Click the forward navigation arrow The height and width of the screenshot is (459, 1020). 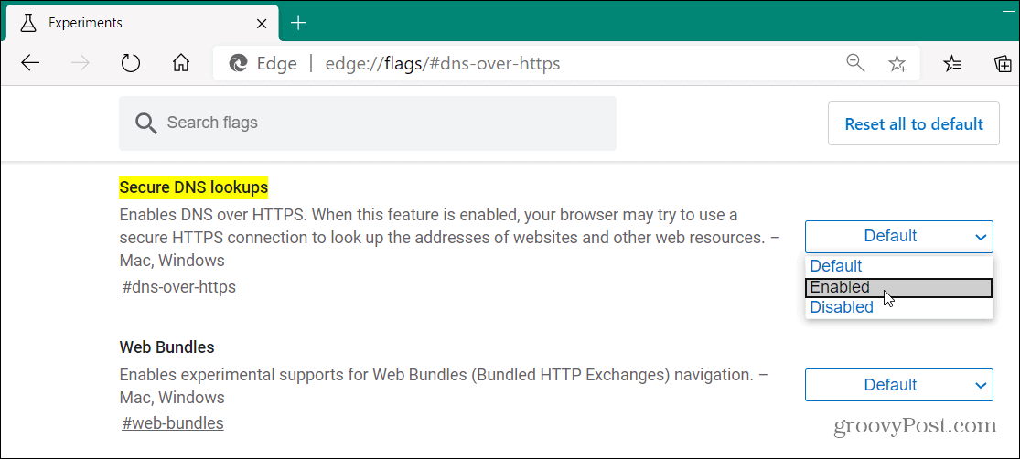[81, 63]
